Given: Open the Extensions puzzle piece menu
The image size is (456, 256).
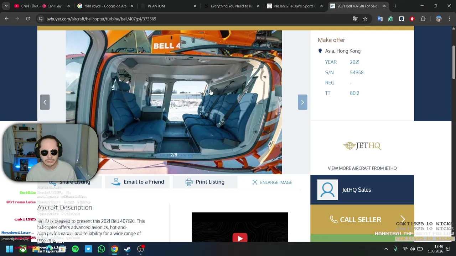Looking at the screenshot, I should pos(423,19).
